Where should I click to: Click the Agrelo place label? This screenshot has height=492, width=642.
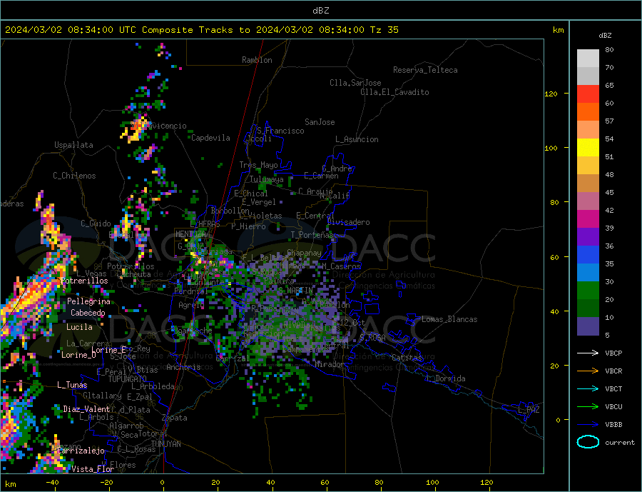click(191, 305)
